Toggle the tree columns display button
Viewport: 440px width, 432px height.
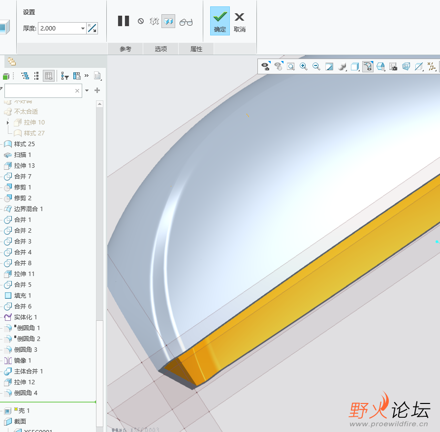coord(49,76)
